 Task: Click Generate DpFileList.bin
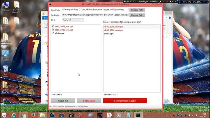[x=125, y=101]
